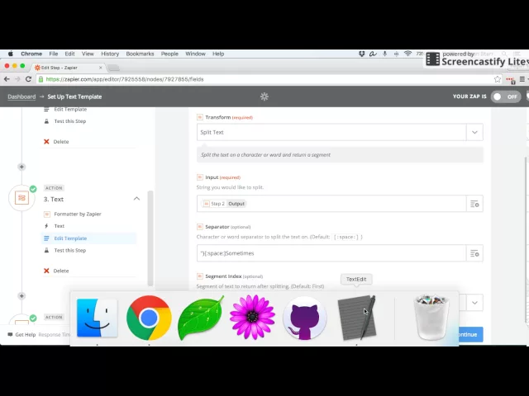Click the Split Text combo box
Viewport: 529px width, 396px height.
tap(340, 132)
